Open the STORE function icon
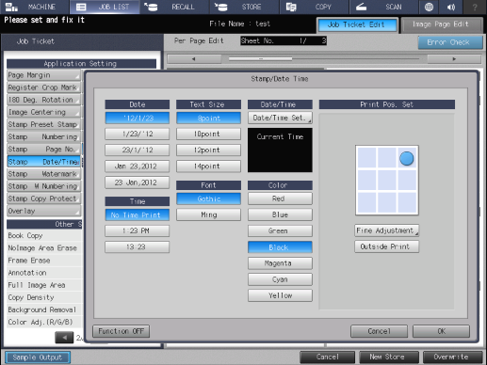The height and width of the screenshot is (365, 487). pos(220,7)
